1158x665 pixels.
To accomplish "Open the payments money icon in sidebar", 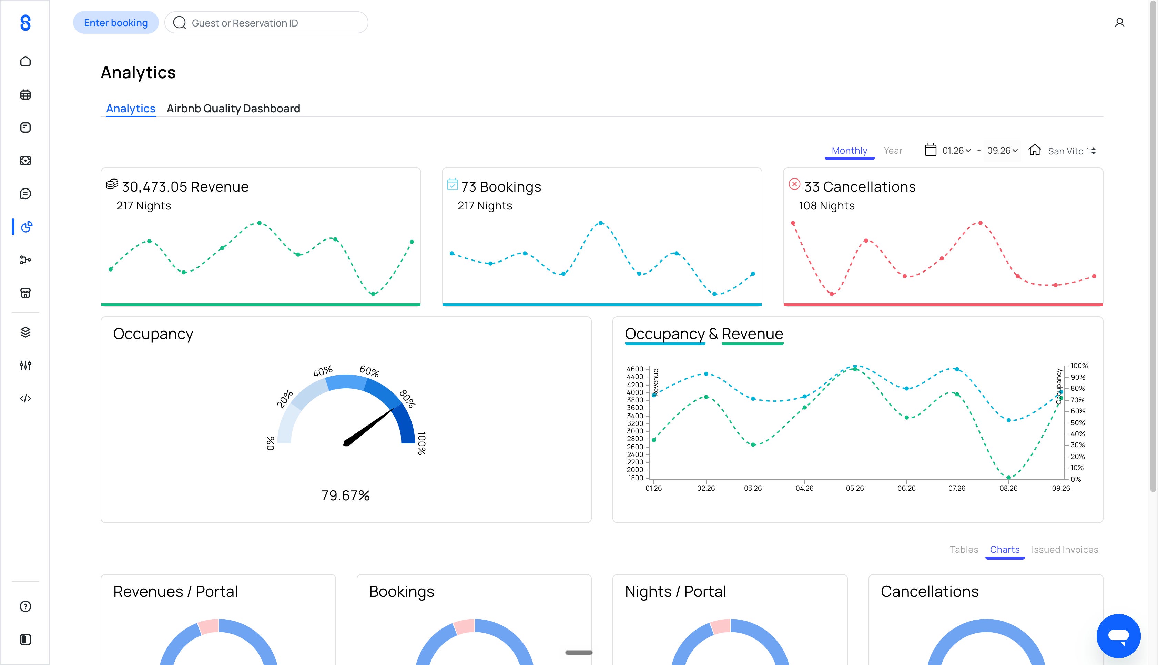I will pyautogui.click(x=26, y=160).
